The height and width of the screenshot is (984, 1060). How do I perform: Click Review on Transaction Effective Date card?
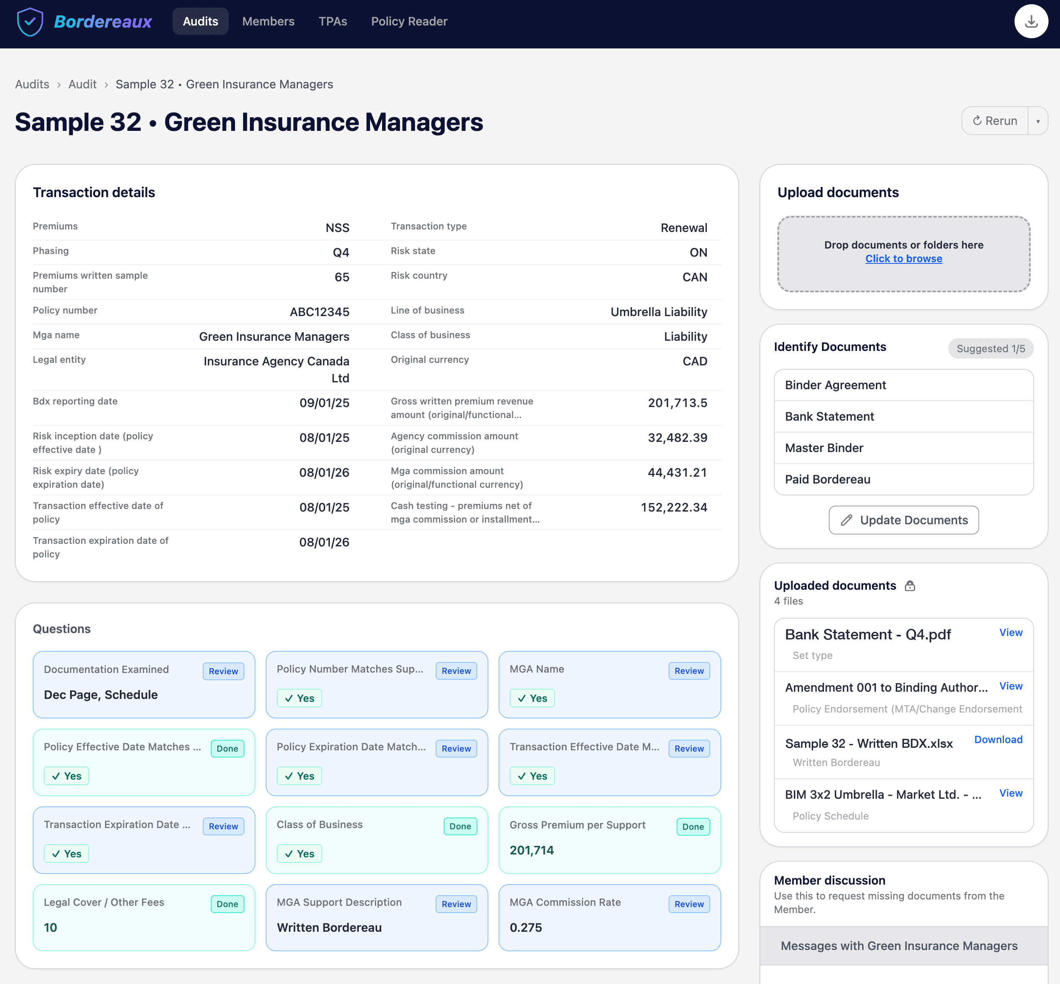tap(689, 749)
